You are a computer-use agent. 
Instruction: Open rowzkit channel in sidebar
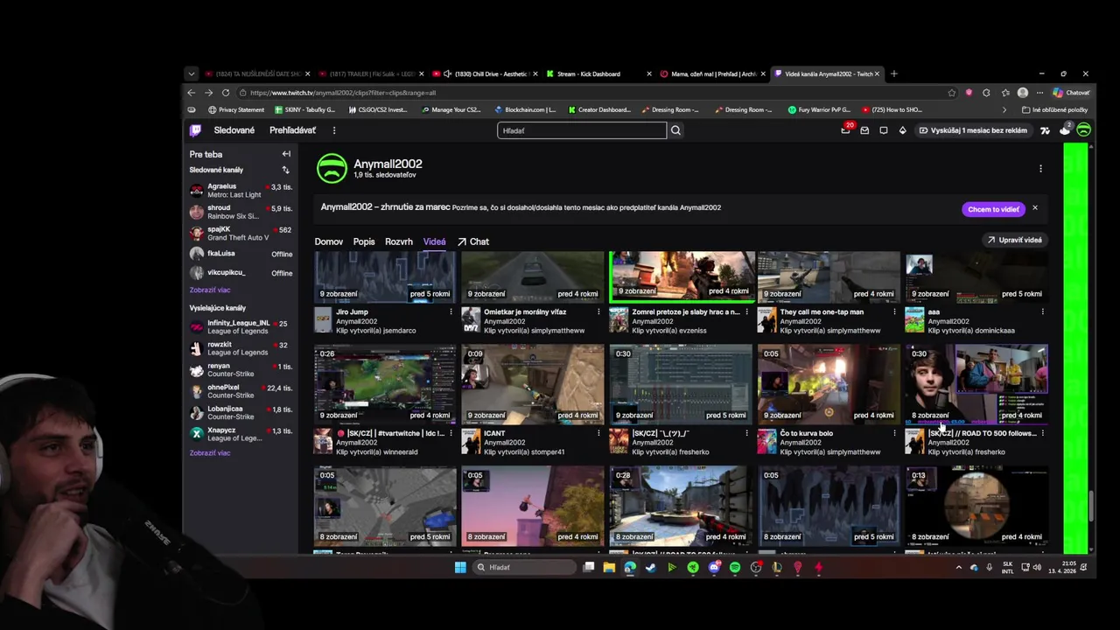pyautogui.click(x=241, y=348)
